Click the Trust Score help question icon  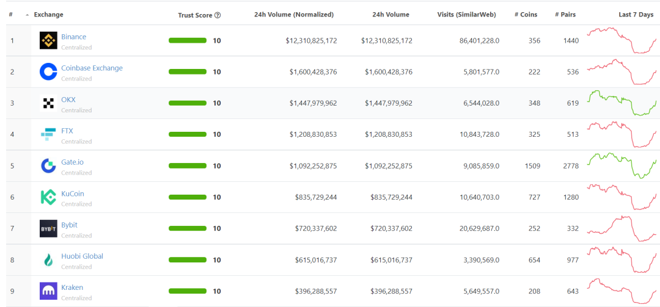[218, 15]
